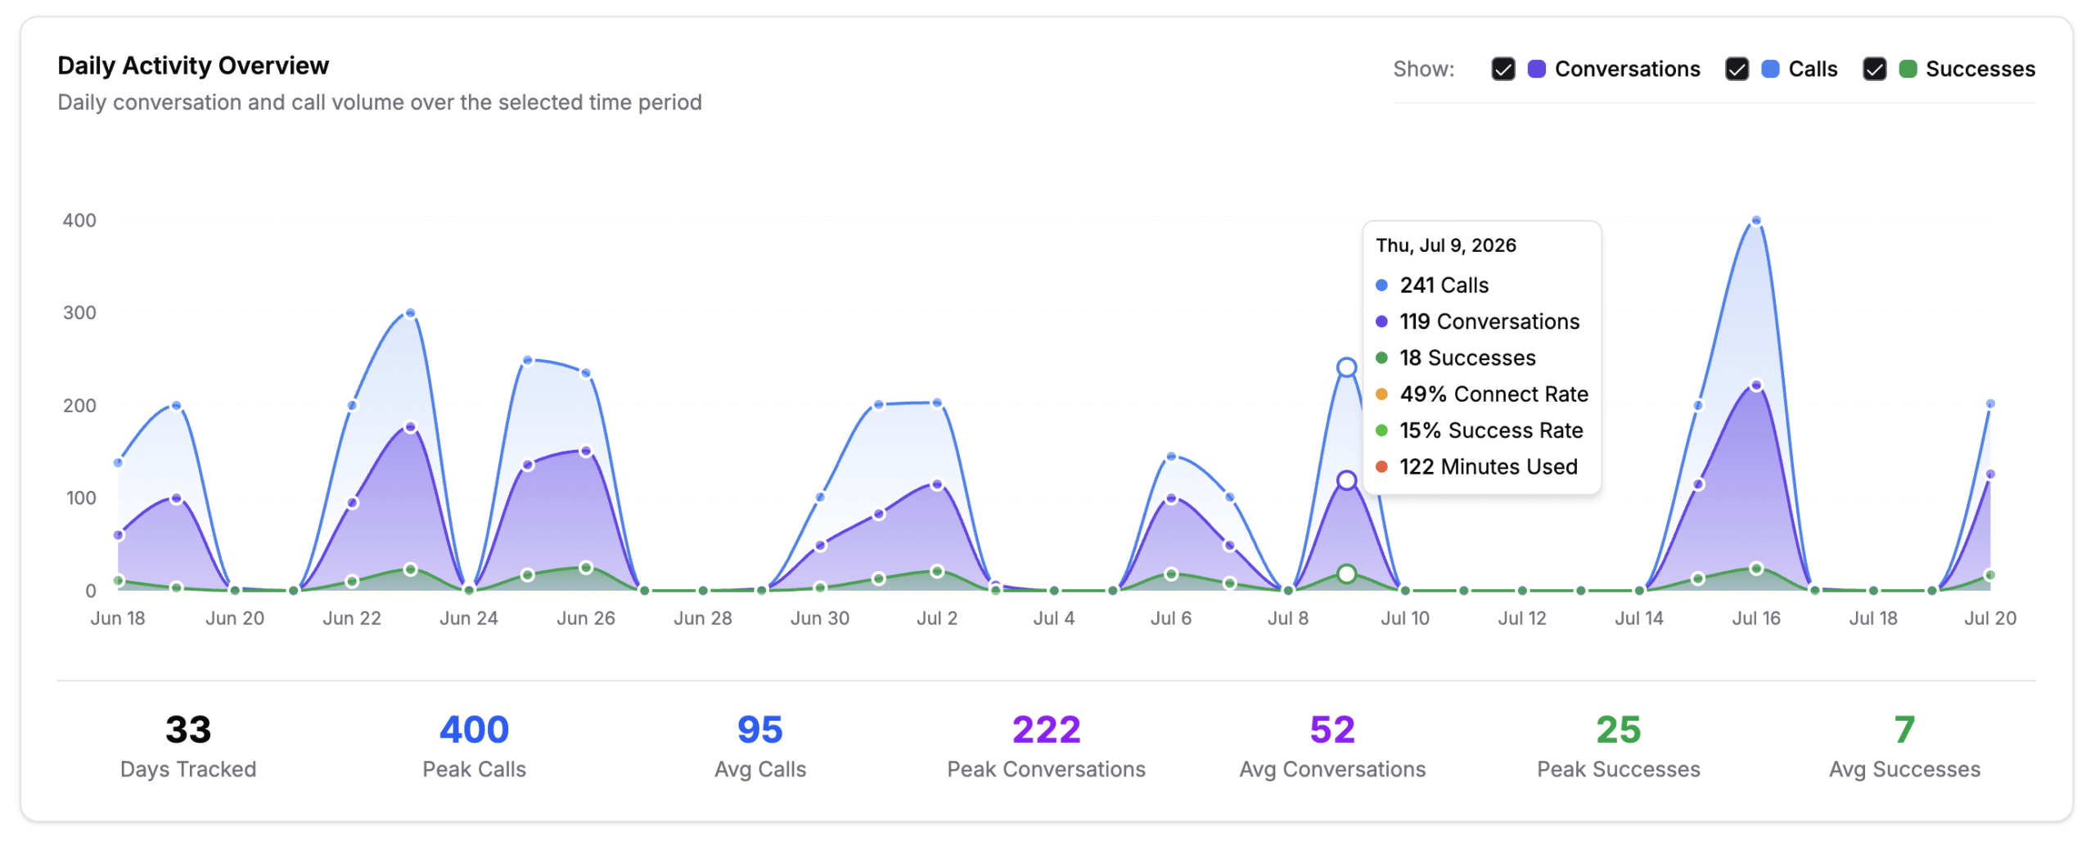Image resolution: width=2095 pixels, height=841 pixels.
Task: Click the blue Calls legend swatch
Action: pos(1769,69)
